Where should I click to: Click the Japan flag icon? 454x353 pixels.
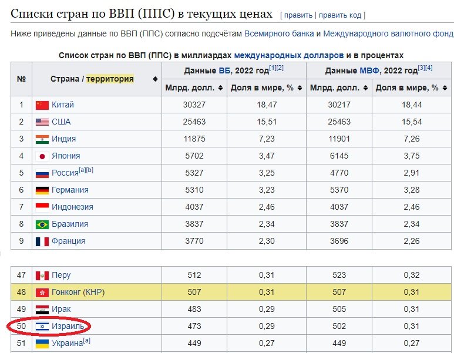pyautogui.click(x=42, y=156)
